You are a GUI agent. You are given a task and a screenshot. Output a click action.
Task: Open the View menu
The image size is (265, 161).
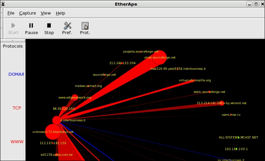[46, 13]
